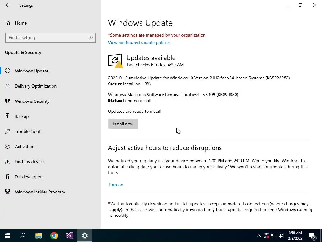This screenshot has width=322, height=242.
Task: Open the Activation page
Action: pos(50,147)
